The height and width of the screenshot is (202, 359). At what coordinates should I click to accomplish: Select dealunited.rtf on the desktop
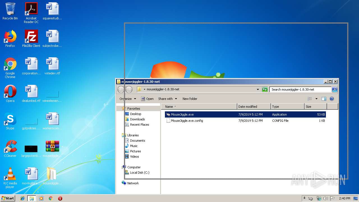pyautogui.click(x=31, y=94)
